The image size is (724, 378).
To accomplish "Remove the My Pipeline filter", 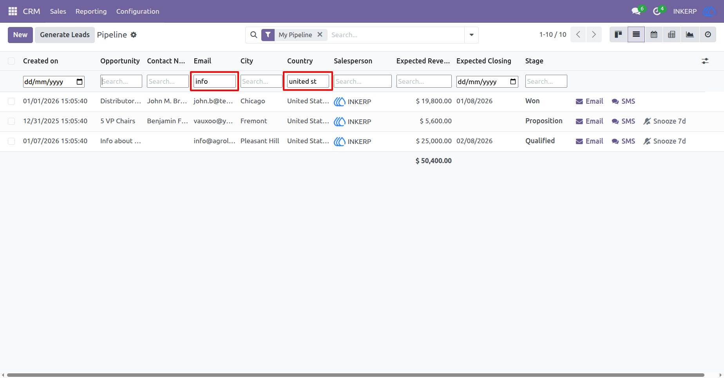I will [320, 34].
